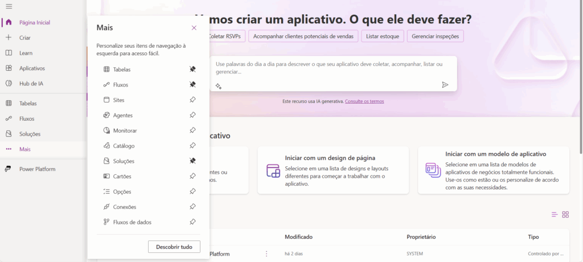Screen dimensions: 583x262
Task: Pin Conexões to navigation
Action: click(x=192, y=207)
